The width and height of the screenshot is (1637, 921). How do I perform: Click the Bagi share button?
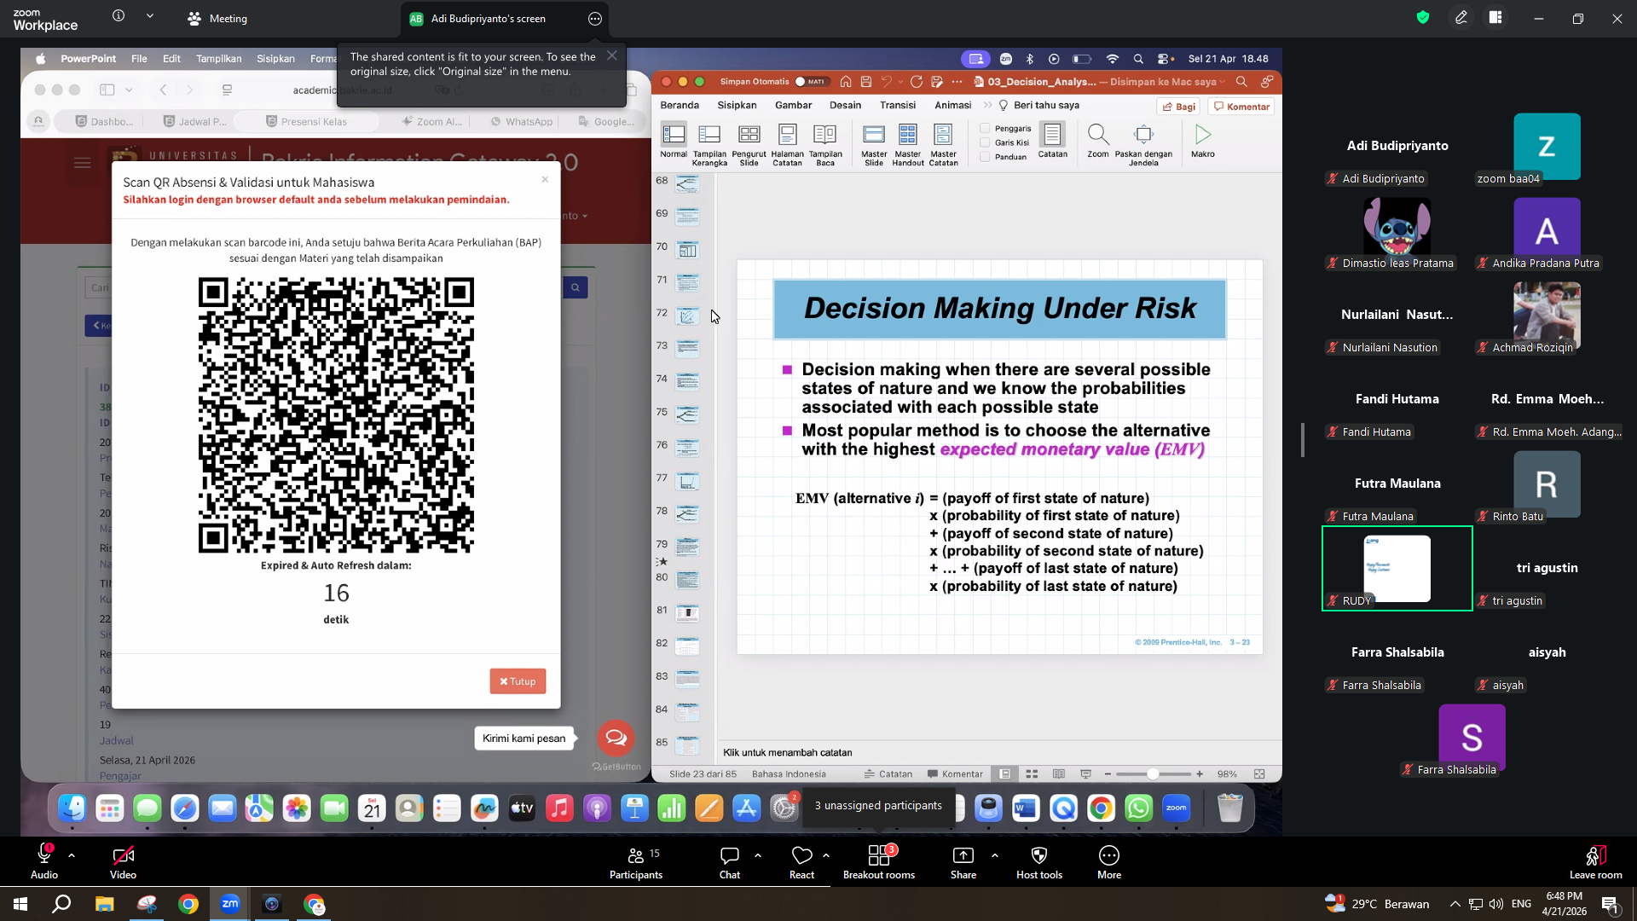click(x=1179, y=107)
